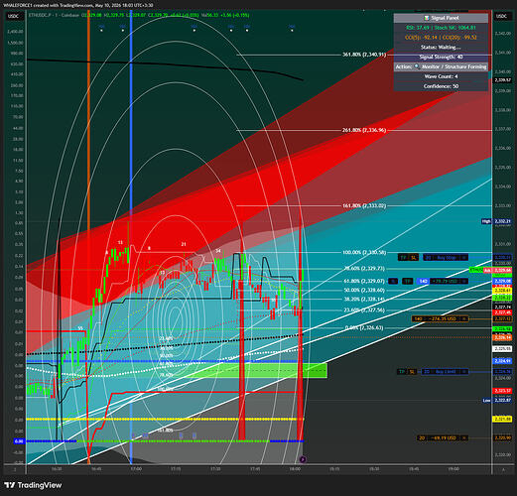Close the -274.35 USD orange position line X

coord(464,318)
